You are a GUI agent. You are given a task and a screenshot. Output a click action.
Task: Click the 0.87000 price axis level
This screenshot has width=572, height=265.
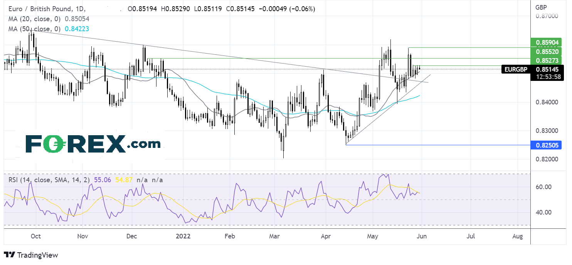click(x=546, y=16)
